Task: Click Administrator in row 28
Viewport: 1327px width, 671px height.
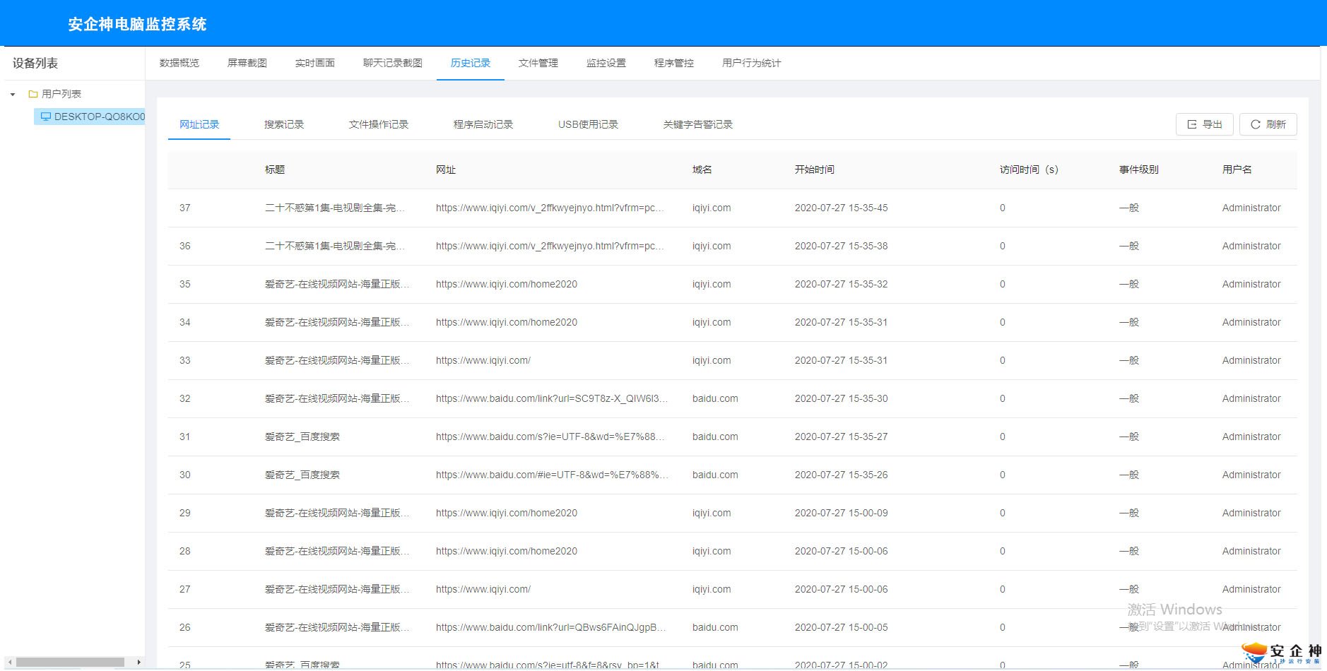Action: pyautogui.click(x=1251, y=551)
